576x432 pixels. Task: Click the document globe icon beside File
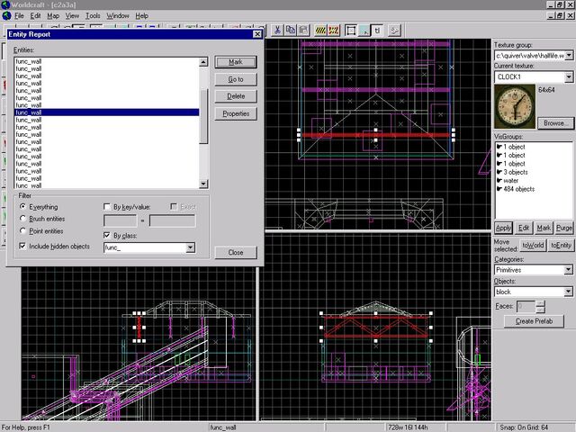[6, 15]
